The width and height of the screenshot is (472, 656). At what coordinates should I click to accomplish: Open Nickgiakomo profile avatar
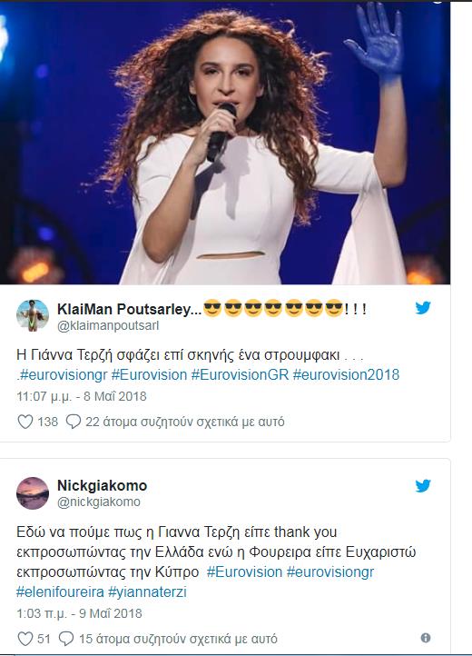(x=33, y=492)
